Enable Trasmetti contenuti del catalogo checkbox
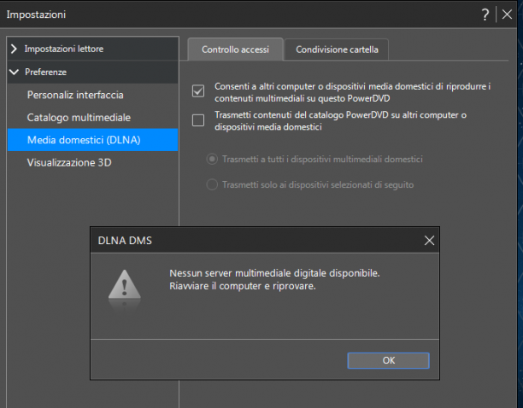Viewport: 523px width, 408px height. click(x=198, y=120)
